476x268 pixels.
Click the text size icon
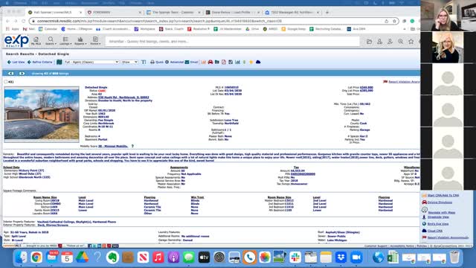tap(144, 62)
